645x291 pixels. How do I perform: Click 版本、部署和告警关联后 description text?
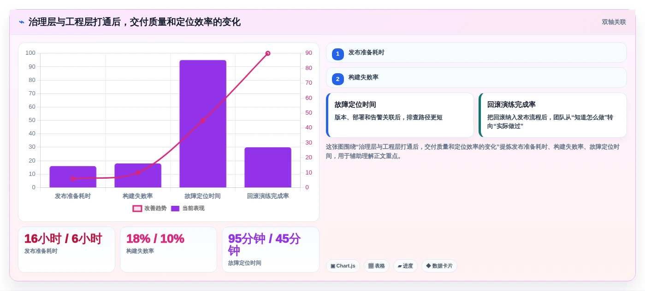pos(389,117)
